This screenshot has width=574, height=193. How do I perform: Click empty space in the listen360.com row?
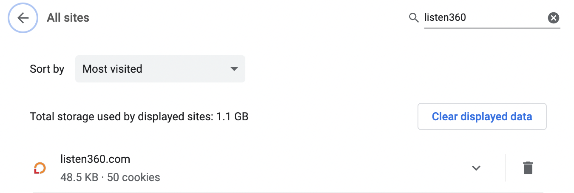[x=298, y=168]
